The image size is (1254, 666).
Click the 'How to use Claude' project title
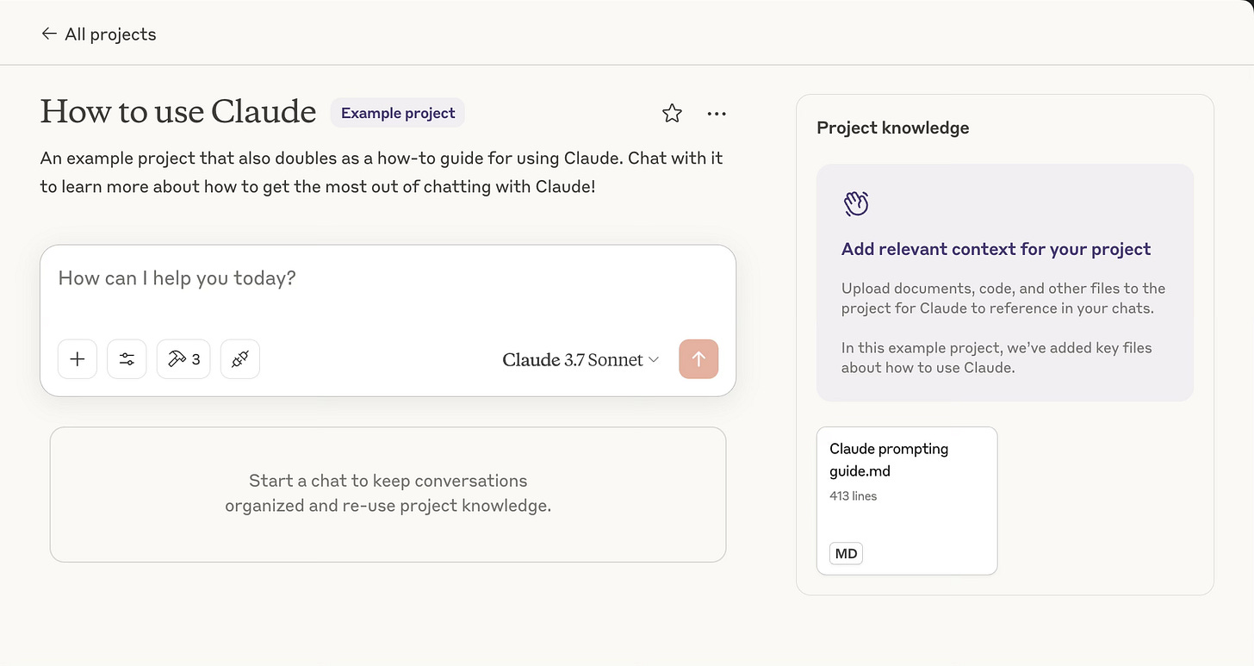coord(178,112)
